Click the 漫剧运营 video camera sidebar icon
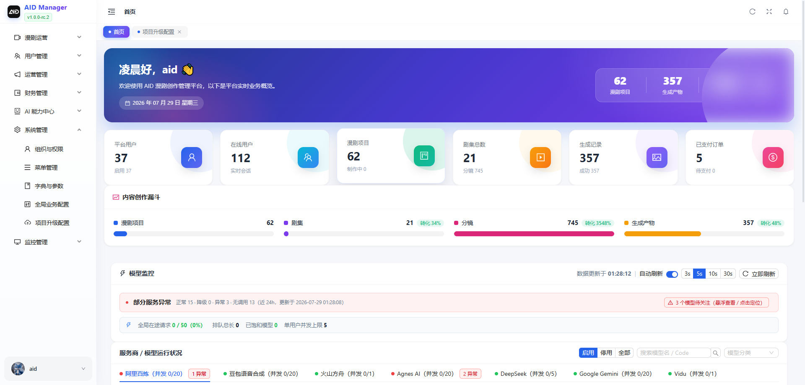 [17, 38]
